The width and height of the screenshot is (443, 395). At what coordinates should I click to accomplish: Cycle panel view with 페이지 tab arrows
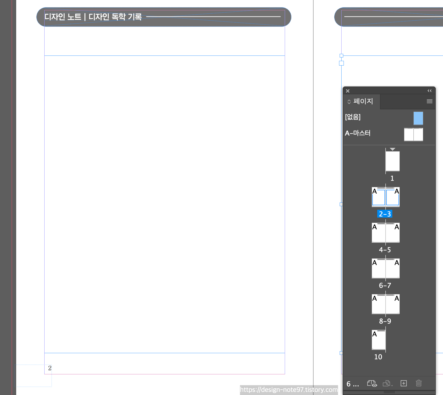point(349,102)
